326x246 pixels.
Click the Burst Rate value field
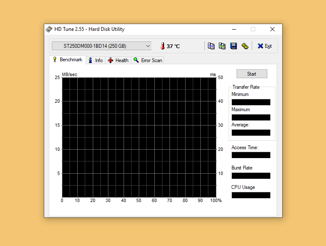pyautogui.click(x=251, y=175)
